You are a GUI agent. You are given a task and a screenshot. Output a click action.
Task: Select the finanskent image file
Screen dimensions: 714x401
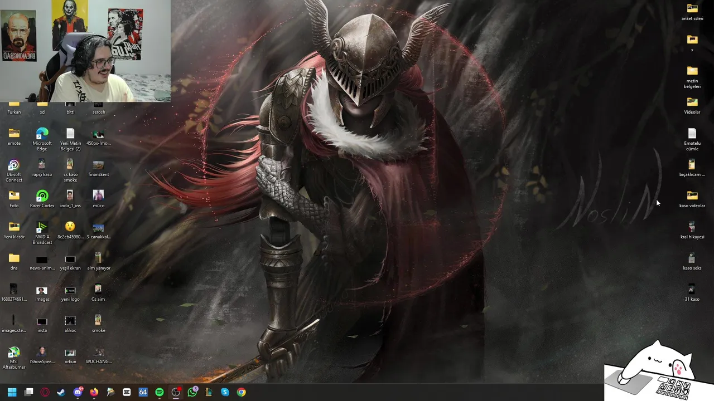pyautogui.click(x=98, y=168)
